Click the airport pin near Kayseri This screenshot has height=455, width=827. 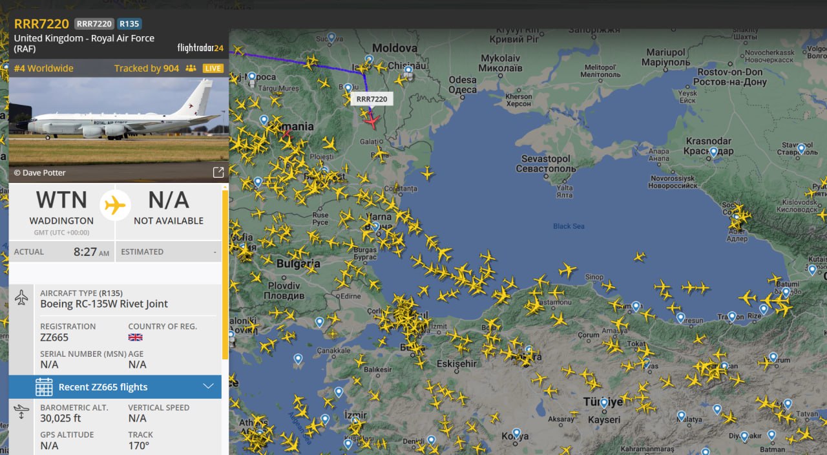tap(603, 403)
